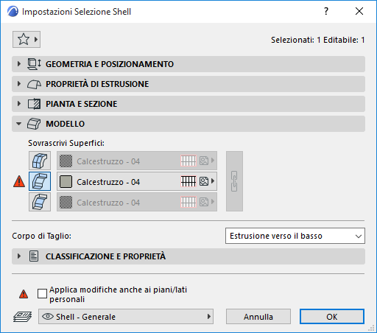Screen dimensions: 377x333
Task: Click the Corpo di Taglio label
Action: [x=41, y=236]
